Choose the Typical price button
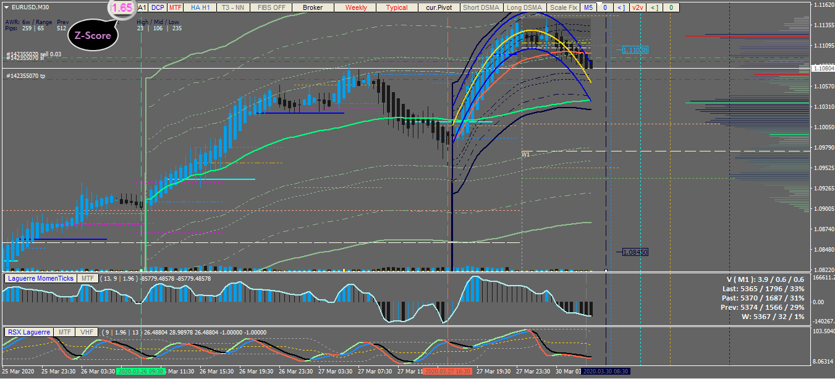Image resolution: width=835 pixels, height=379 pixels. [x=396, y=7]
